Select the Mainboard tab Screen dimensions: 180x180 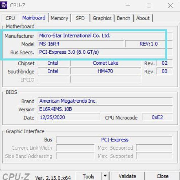[x=34, y=18]
